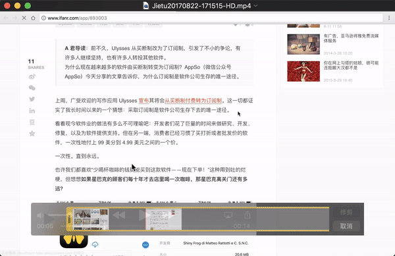Click the cloud download icon
This screenshot has height=256, width=395.
tap(95, 244)
